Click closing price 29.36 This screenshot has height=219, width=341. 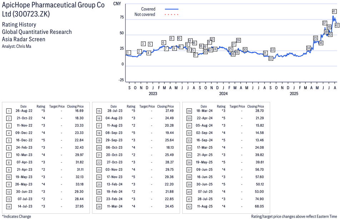(x=169, y=177)
